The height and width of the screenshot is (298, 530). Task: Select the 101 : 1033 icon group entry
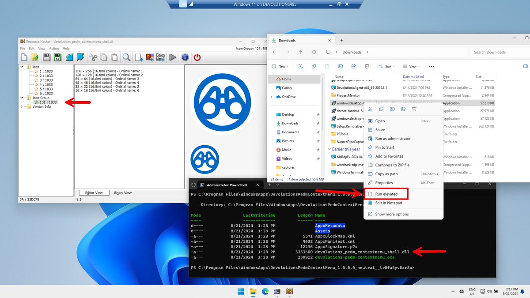[45, 102]
